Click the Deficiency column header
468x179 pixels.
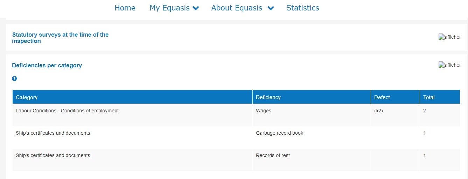(x=268, y=97)
